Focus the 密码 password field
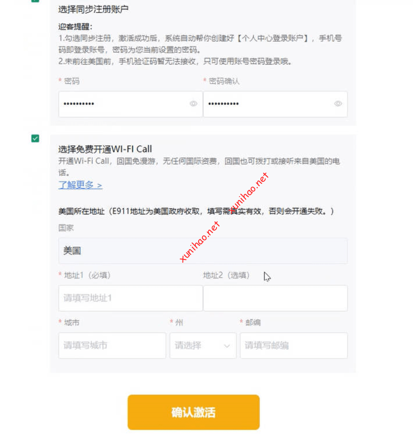 click(130, 104)
